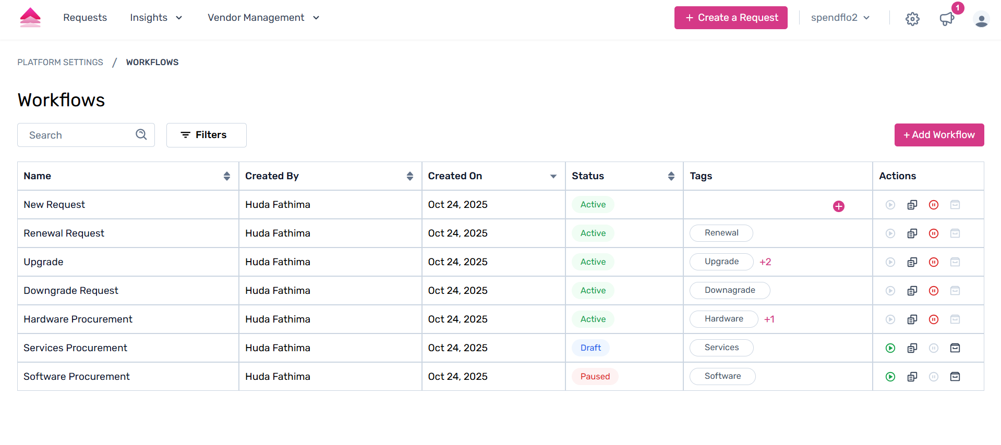The width and height of the screenshot is (1001, 445).
Task: Go to the Requests page
Action: coord(85,18)
